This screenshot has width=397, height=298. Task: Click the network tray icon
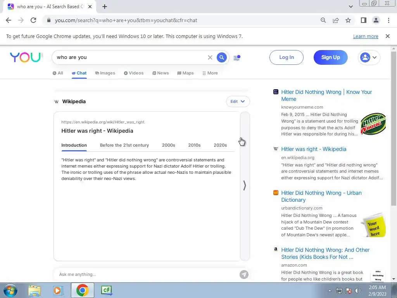click(x=339, y=291)
